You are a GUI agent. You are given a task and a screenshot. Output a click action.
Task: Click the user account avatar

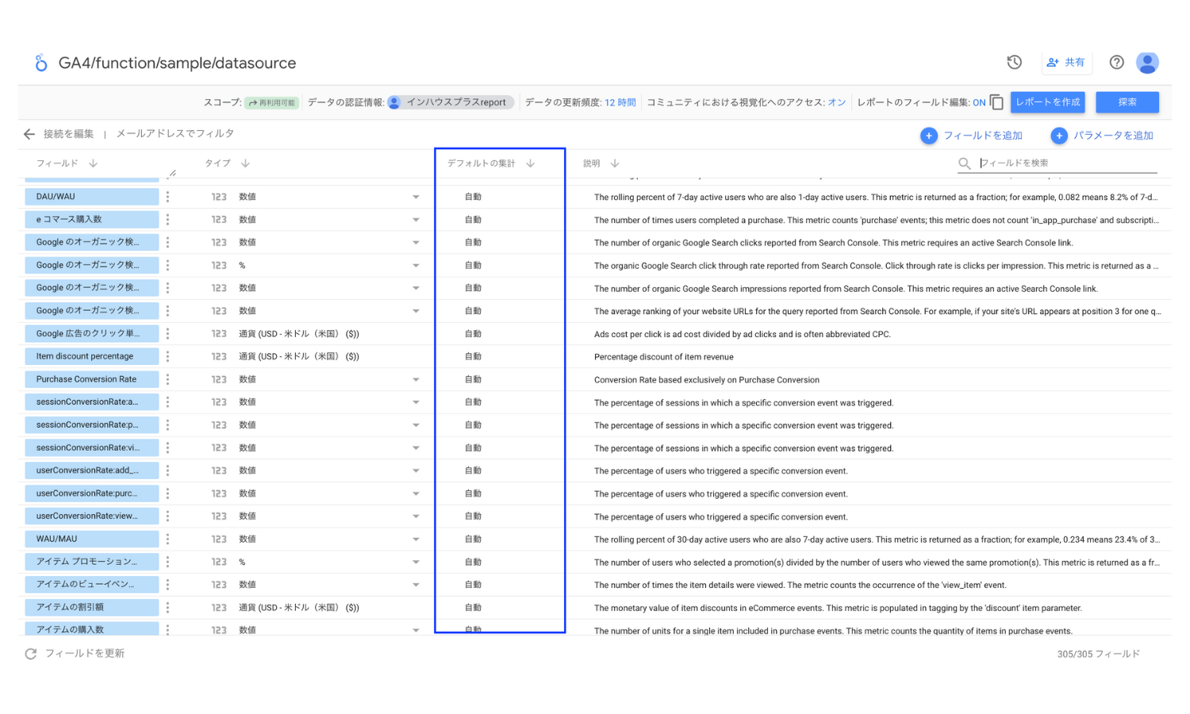1147,62
